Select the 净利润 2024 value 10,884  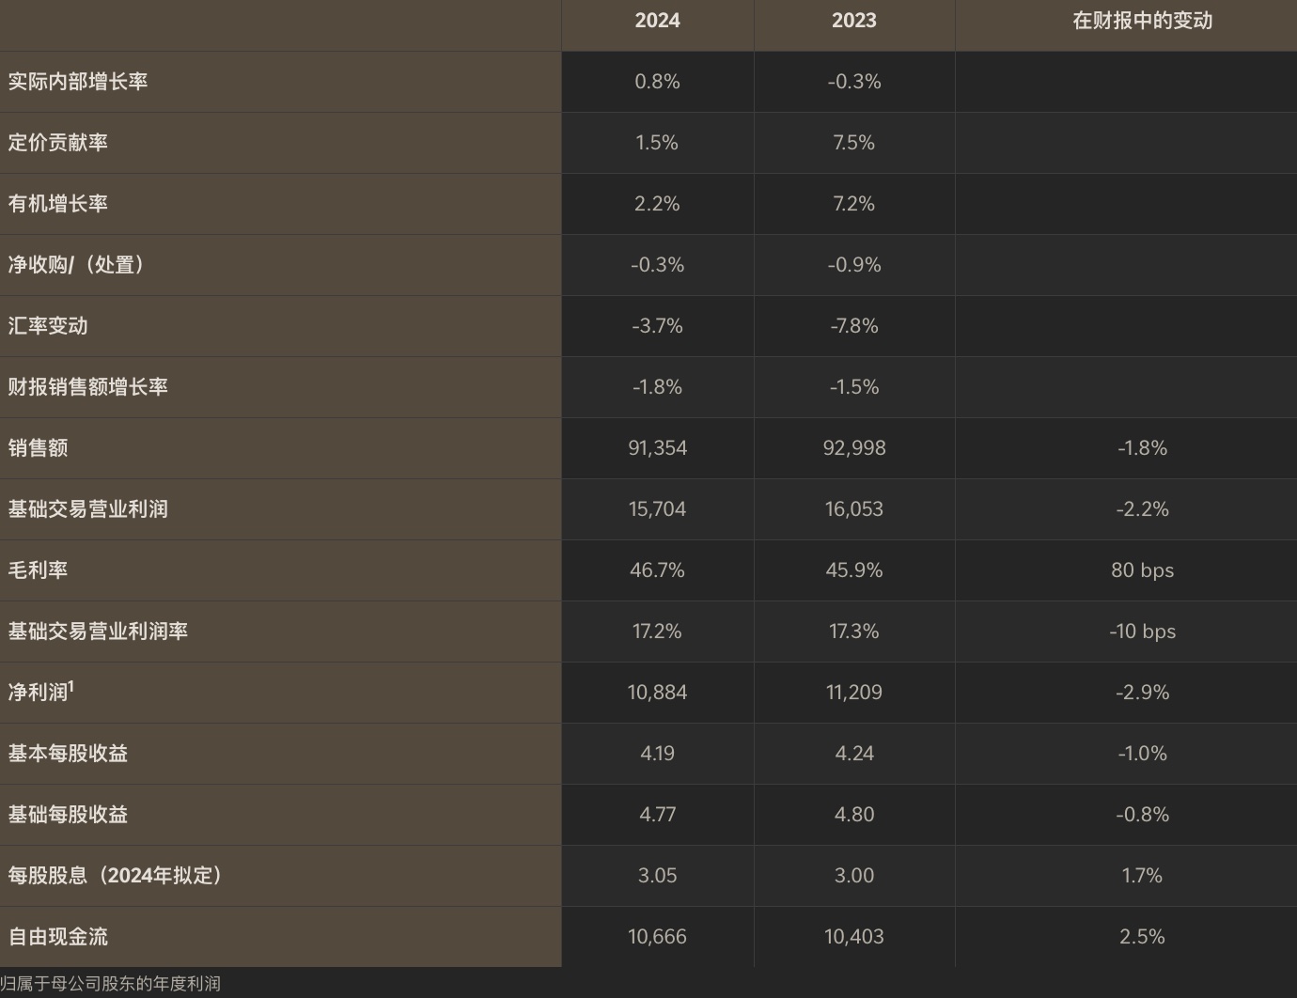(657, 693)
